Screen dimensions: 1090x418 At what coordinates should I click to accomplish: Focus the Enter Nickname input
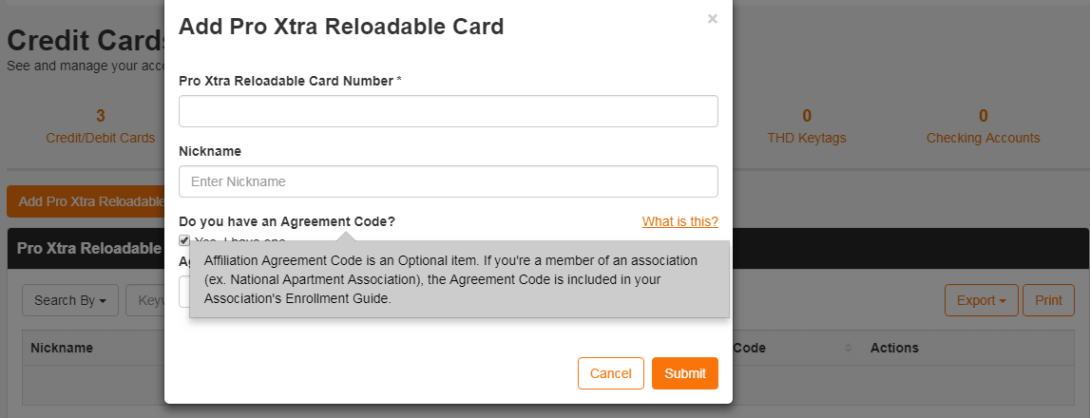[448, 181]
